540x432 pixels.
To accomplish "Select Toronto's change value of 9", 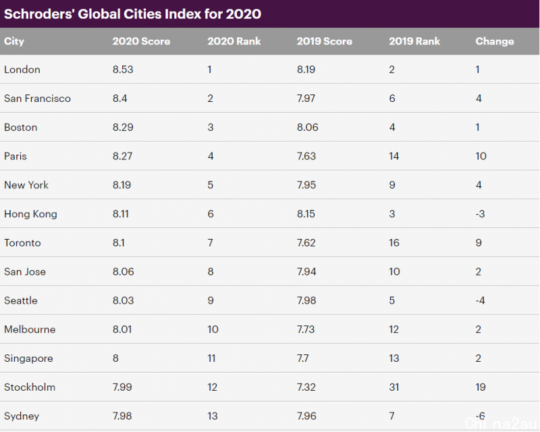I will [479, 243].
